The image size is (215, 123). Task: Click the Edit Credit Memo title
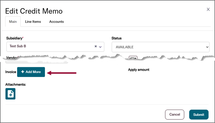(x=34, y=11)
